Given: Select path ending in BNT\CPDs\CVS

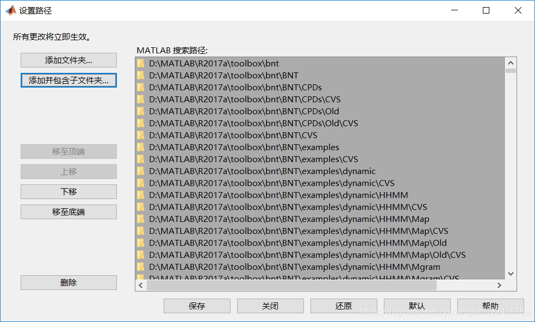Looking at the screenshot, I should click(245, 100).
